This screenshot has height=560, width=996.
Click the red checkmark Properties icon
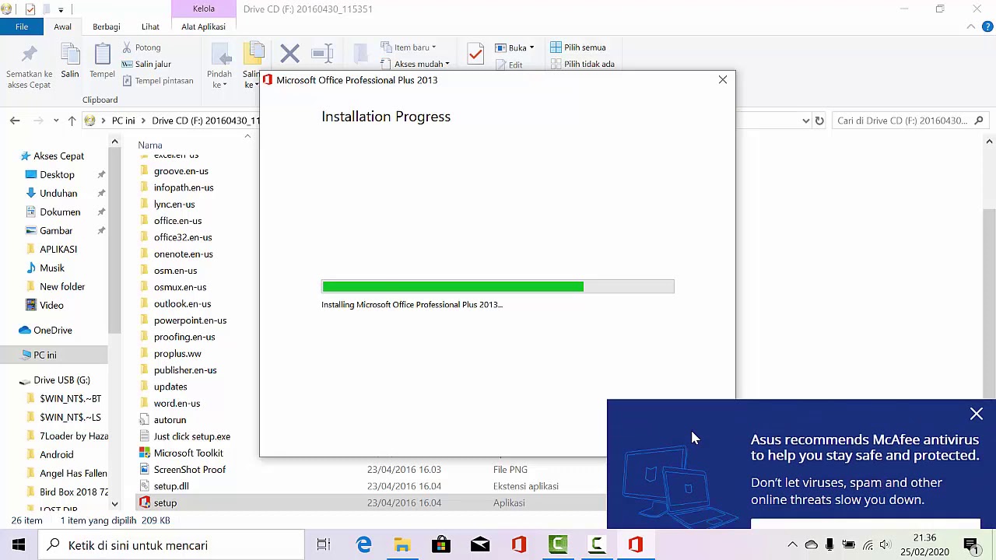(x=475, y=54)
